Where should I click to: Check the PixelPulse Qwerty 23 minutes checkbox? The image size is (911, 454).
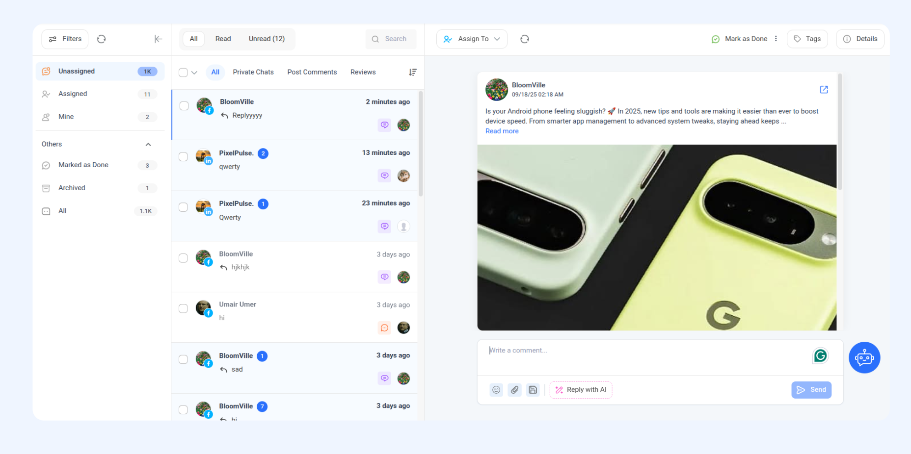(183, 207)
